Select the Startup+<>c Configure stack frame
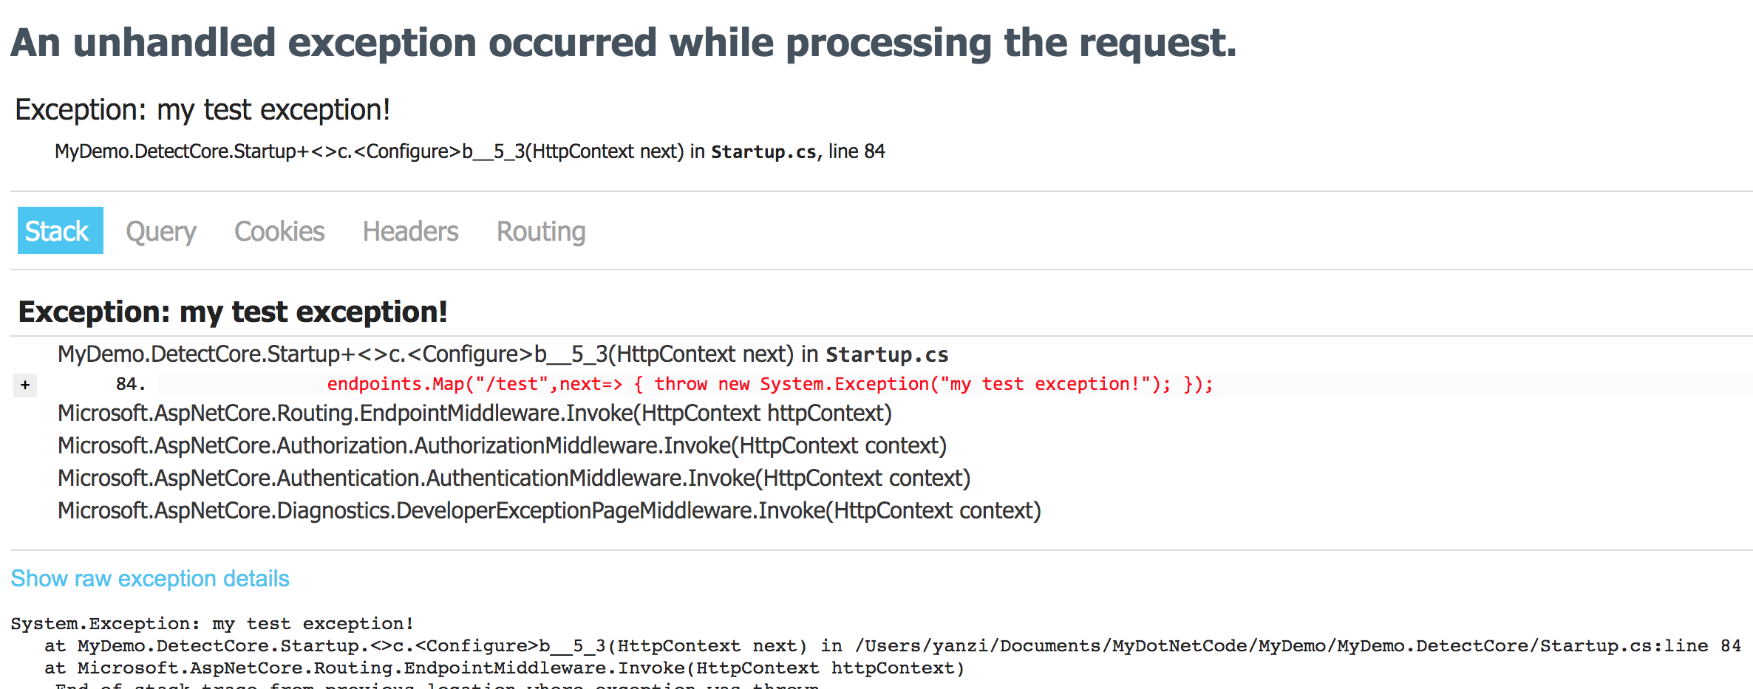This screenshot has width=1753, height=689. 503,354
